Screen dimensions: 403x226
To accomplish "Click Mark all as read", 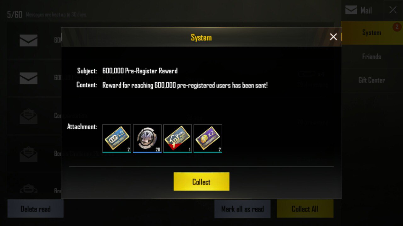I will point(242,209).
